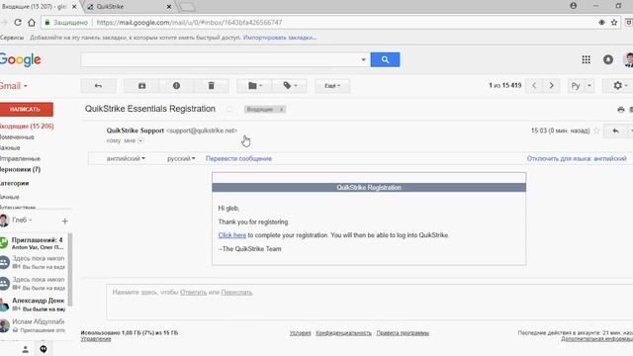Click plus icon to start new chat

[64, 222]
